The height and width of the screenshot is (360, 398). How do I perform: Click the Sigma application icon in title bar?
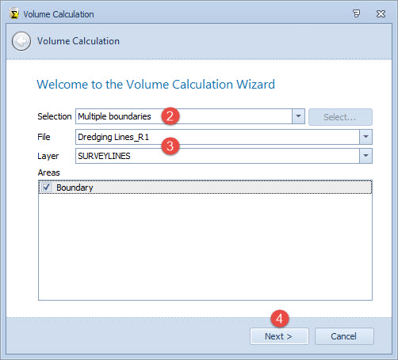coord(14,13)
